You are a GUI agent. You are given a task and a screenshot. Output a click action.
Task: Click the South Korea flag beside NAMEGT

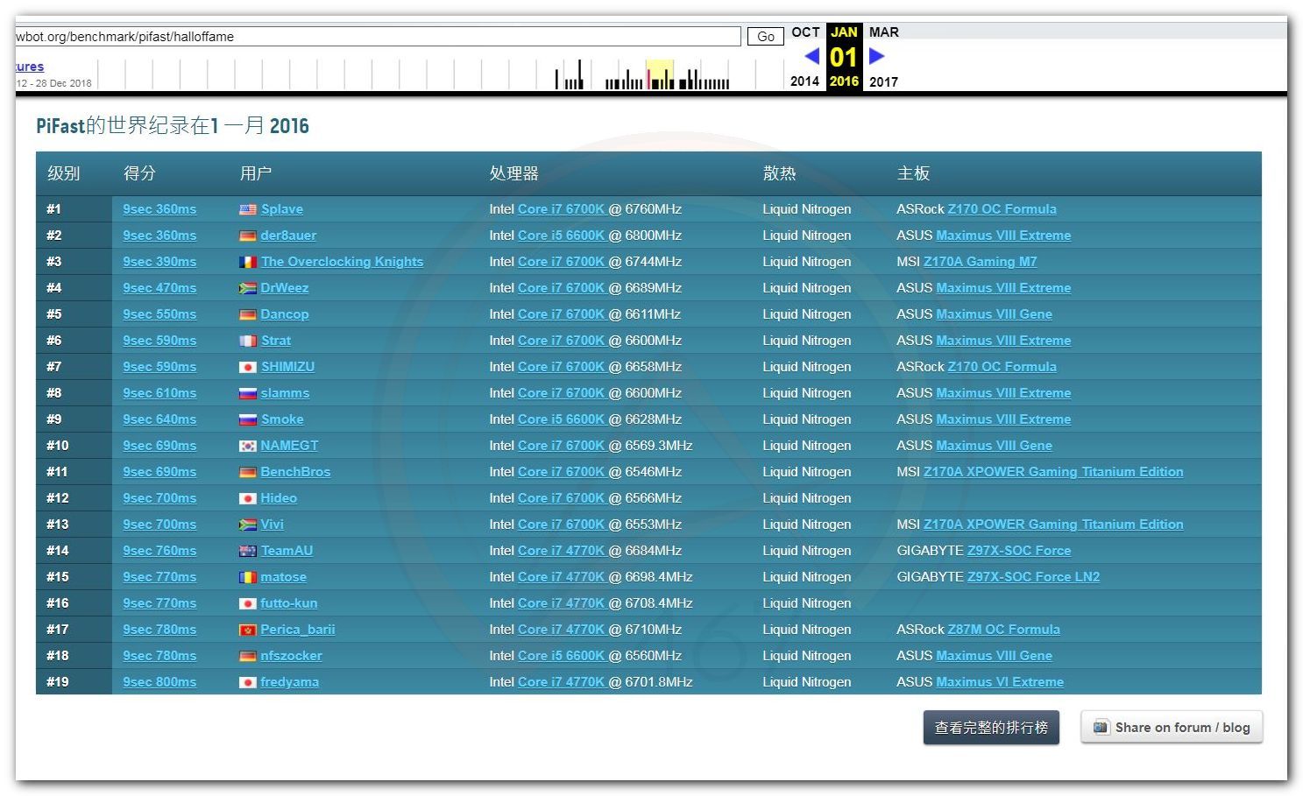[248, 446]
